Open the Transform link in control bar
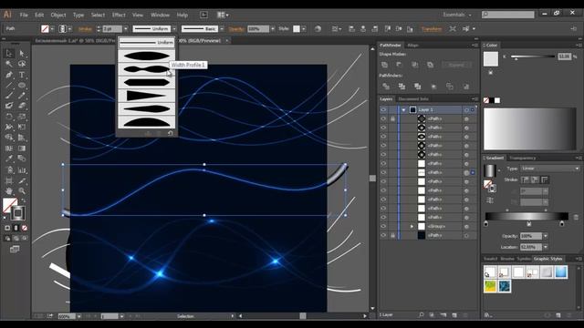Viewport: 584px width, 328px height. (432, 28)
